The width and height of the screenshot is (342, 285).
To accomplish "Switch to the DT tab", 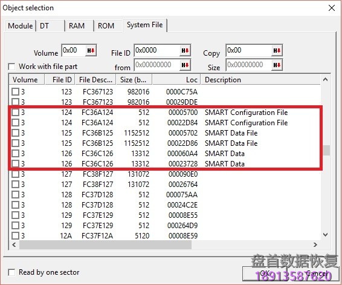I will (50, 26).
